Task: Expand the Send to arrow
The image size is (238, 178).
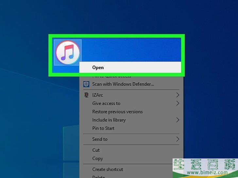Action: 178,139
